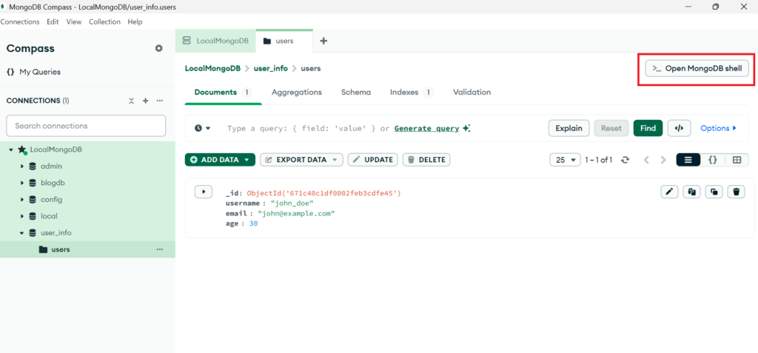Go to previous page of documents
The width and height of the screenshot is (758, 353).
coord(646,160)
